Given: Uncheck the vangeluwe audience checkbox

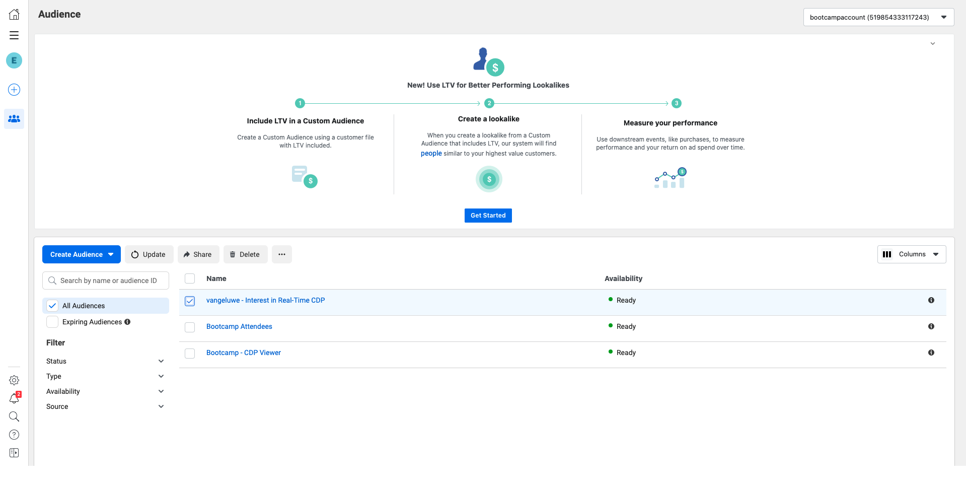Looking at the screenshot, I should click(x=190, y=301).
